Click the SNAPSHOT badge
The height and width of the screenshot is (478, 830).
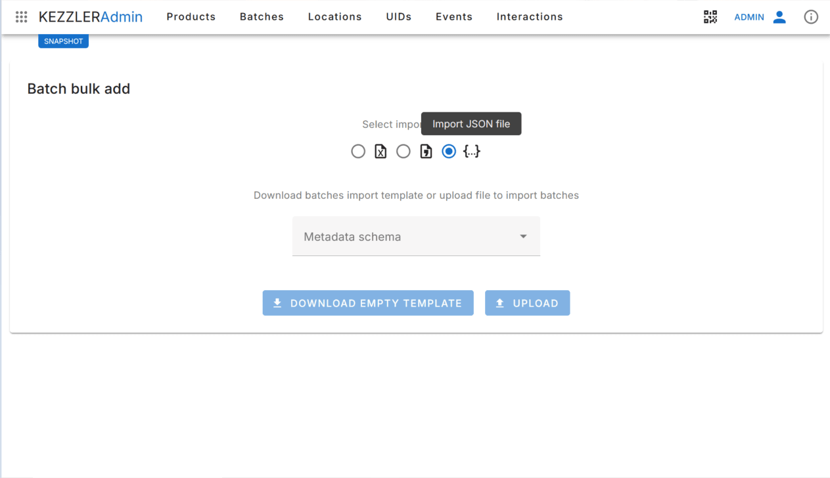pos(63,41)
